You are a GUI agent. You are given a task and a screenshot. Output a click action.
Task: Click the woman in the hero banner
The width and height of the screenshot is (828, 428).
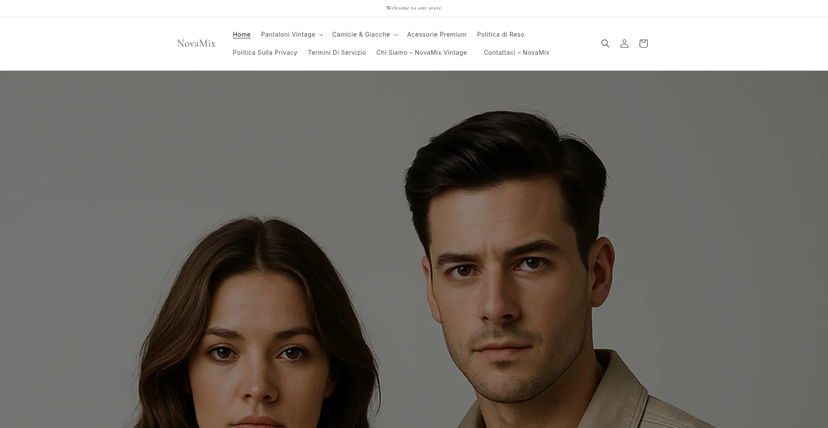pyautogui.click(x=259, y=336)
